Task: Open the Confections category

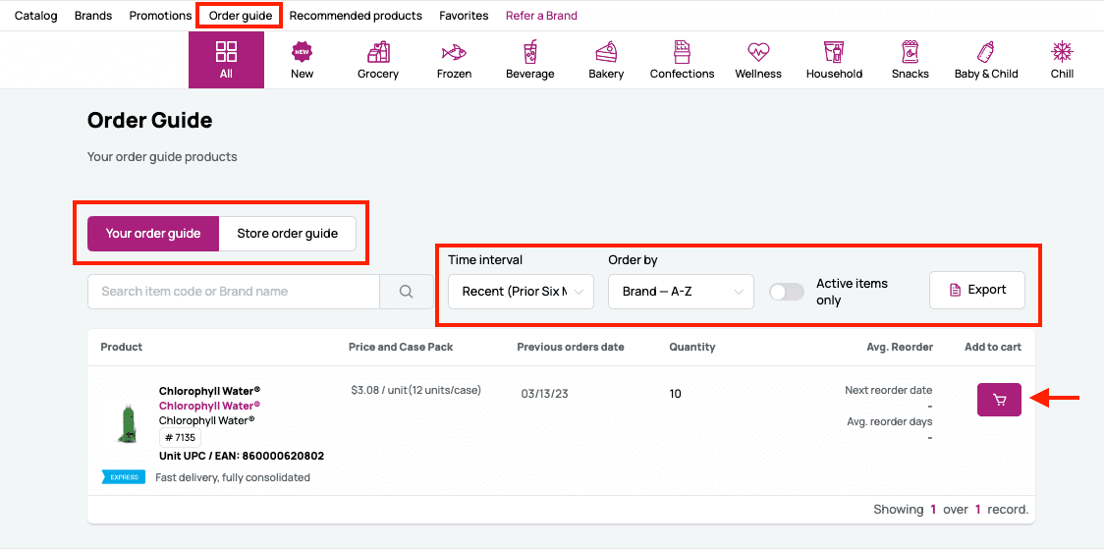Action: (x=683, y=60)
